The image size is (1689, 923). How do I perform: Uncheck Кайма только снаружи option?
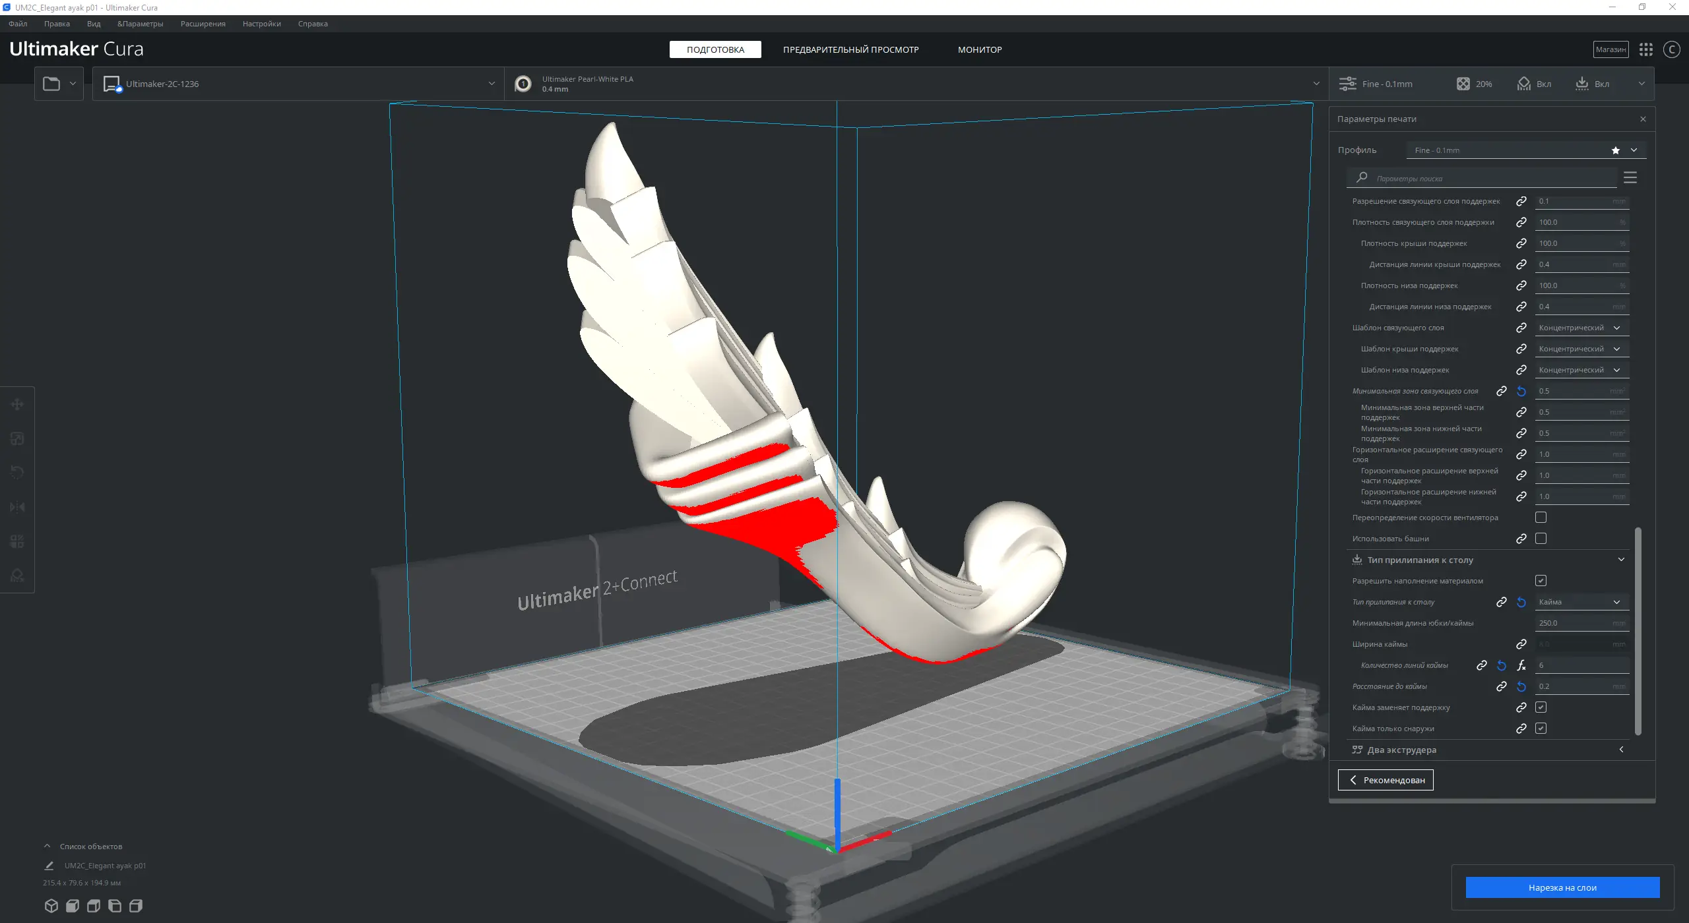1541,729
